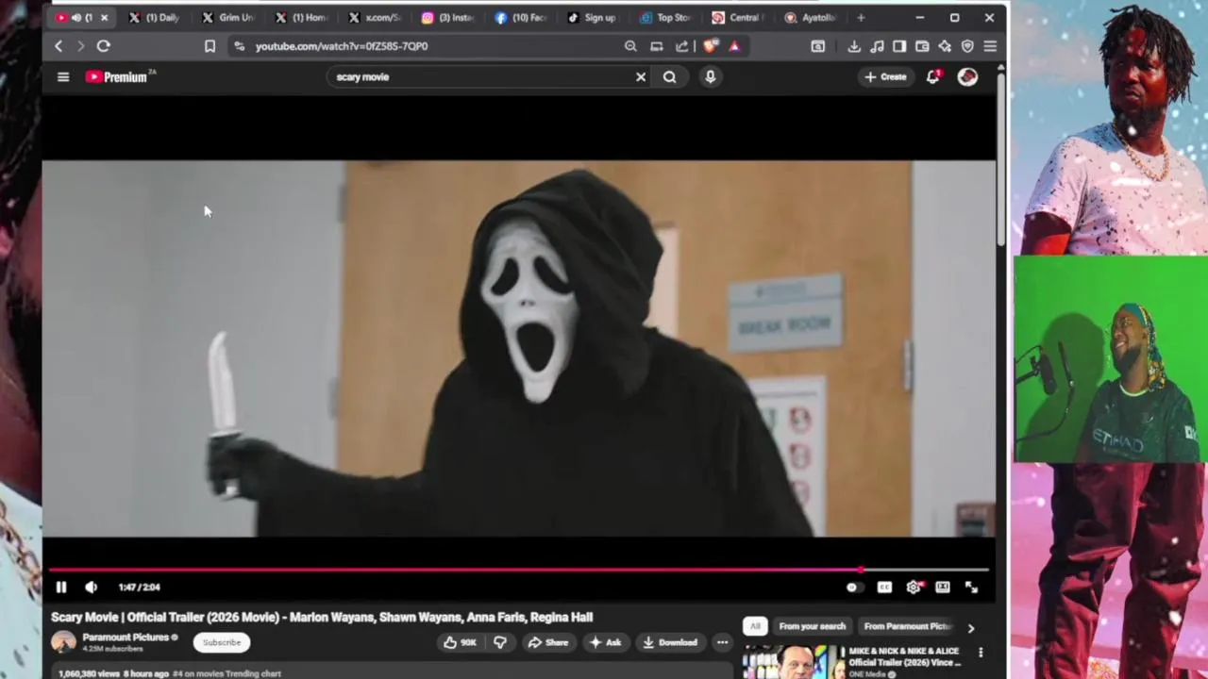Like the video (90K)
The height and width of the screenshot is (679, 1208).
(461, 642)
